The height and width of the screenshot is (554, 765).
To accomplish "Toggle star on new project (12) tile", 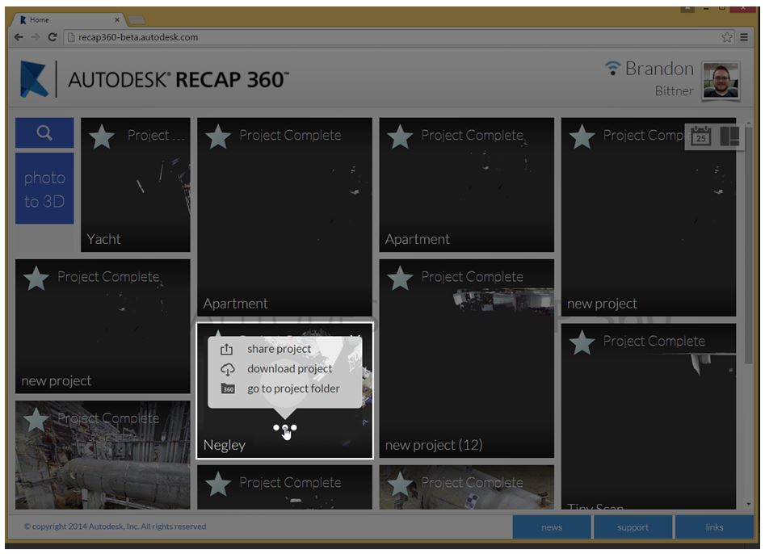I will coord(400,279).
